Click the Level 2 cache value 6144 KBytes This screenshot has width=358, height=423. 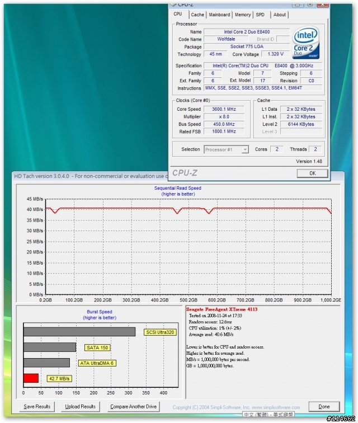coord(301,124)
